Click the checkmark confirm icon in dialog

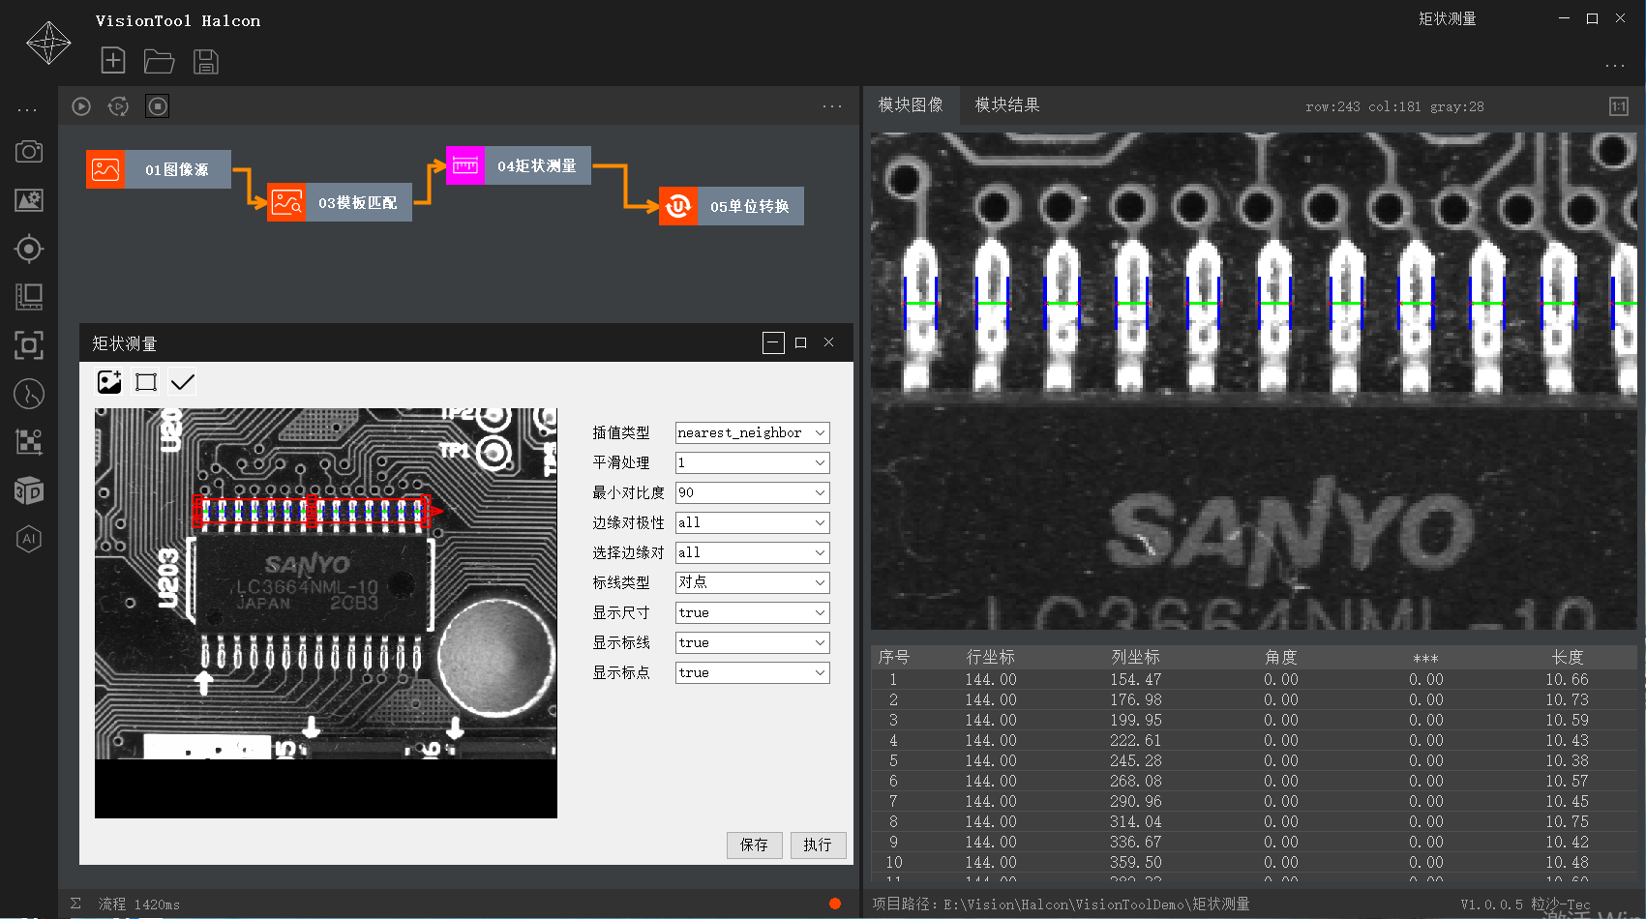pyautogui.click(x=182, y=382)
